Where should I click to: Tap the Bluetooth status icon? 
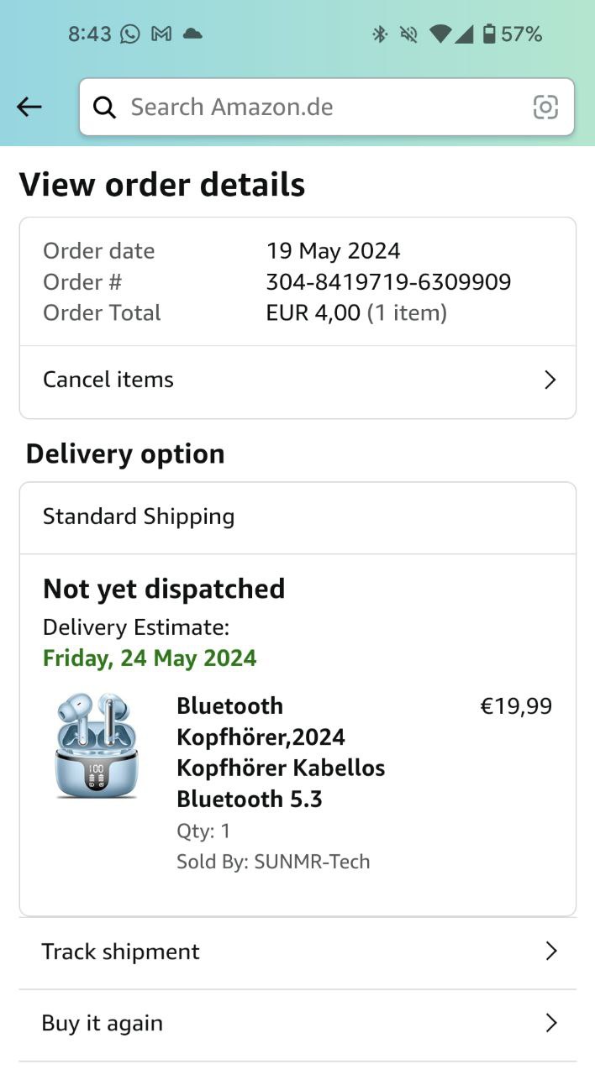click(x=380, y=34)
